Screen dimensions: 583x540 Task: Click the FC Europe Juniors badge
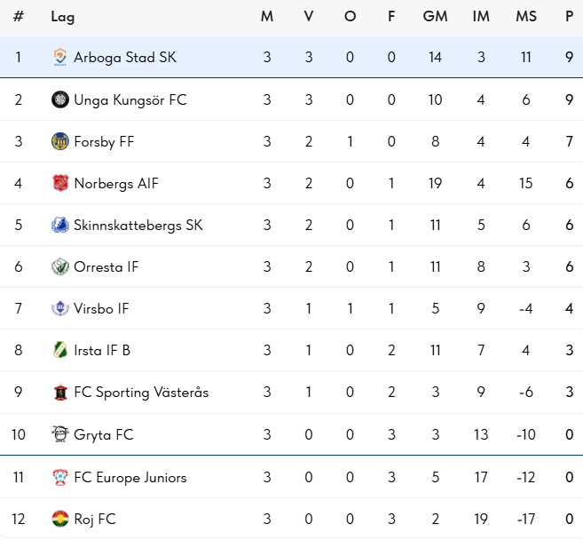(59, 477)
